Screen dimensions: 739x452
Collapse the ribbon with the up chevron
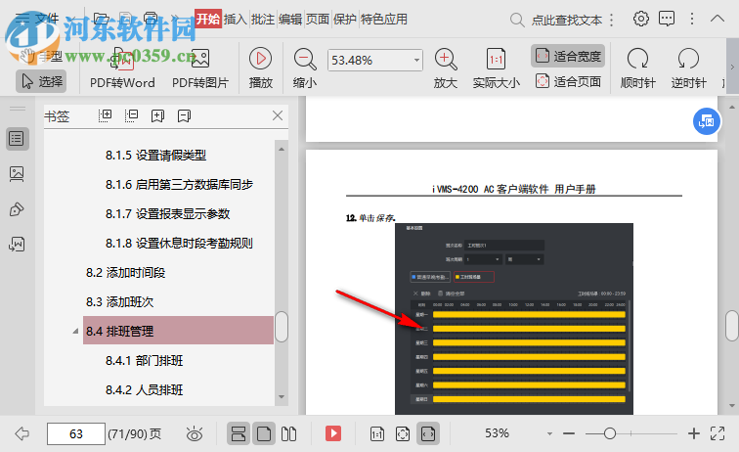717,19
